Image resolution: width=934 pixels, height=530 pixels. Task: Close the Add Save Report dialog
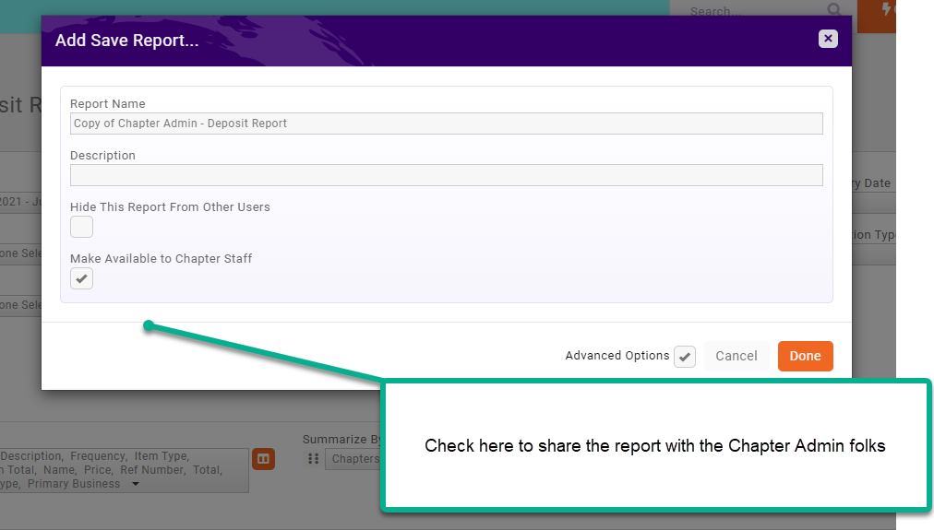(x=828, y=39)
